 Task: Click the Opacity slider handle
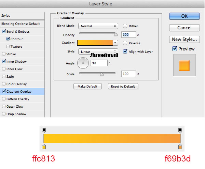(115, 34)
